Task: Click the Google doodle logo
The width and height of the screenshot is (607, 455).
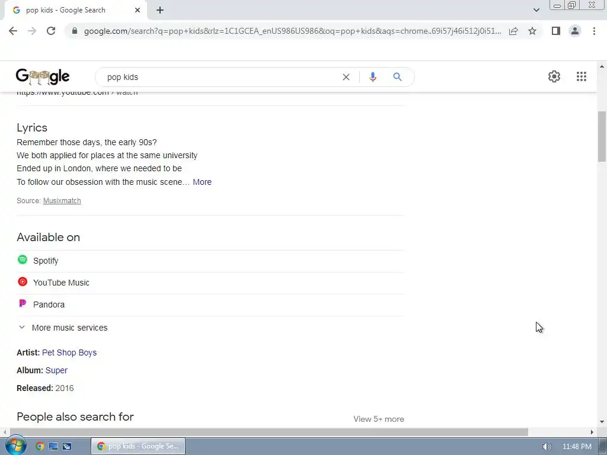Action: [43, 76]
